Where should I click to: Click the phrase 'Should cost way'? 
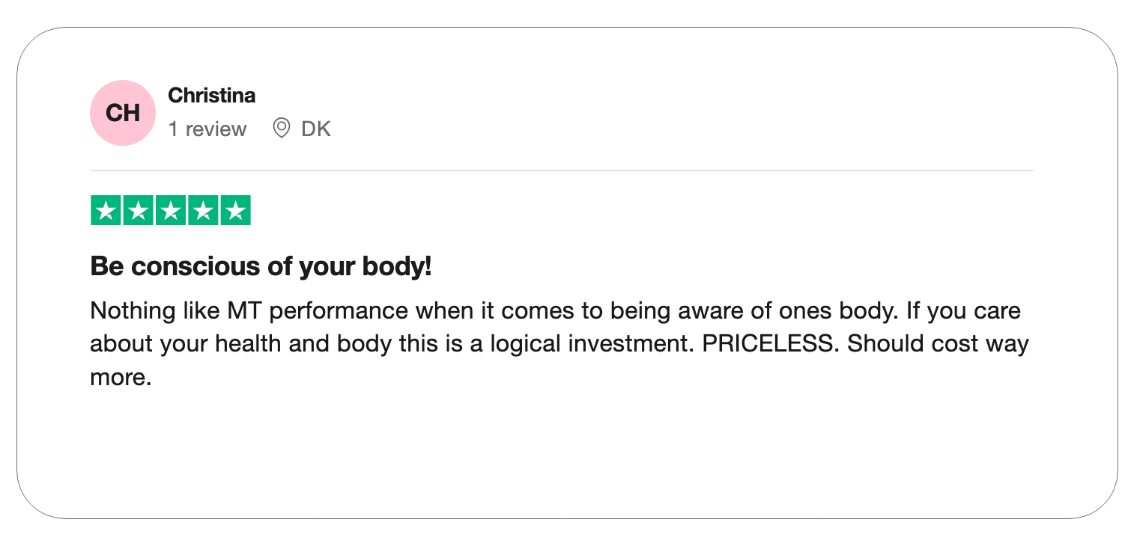(x=939, y=344)
